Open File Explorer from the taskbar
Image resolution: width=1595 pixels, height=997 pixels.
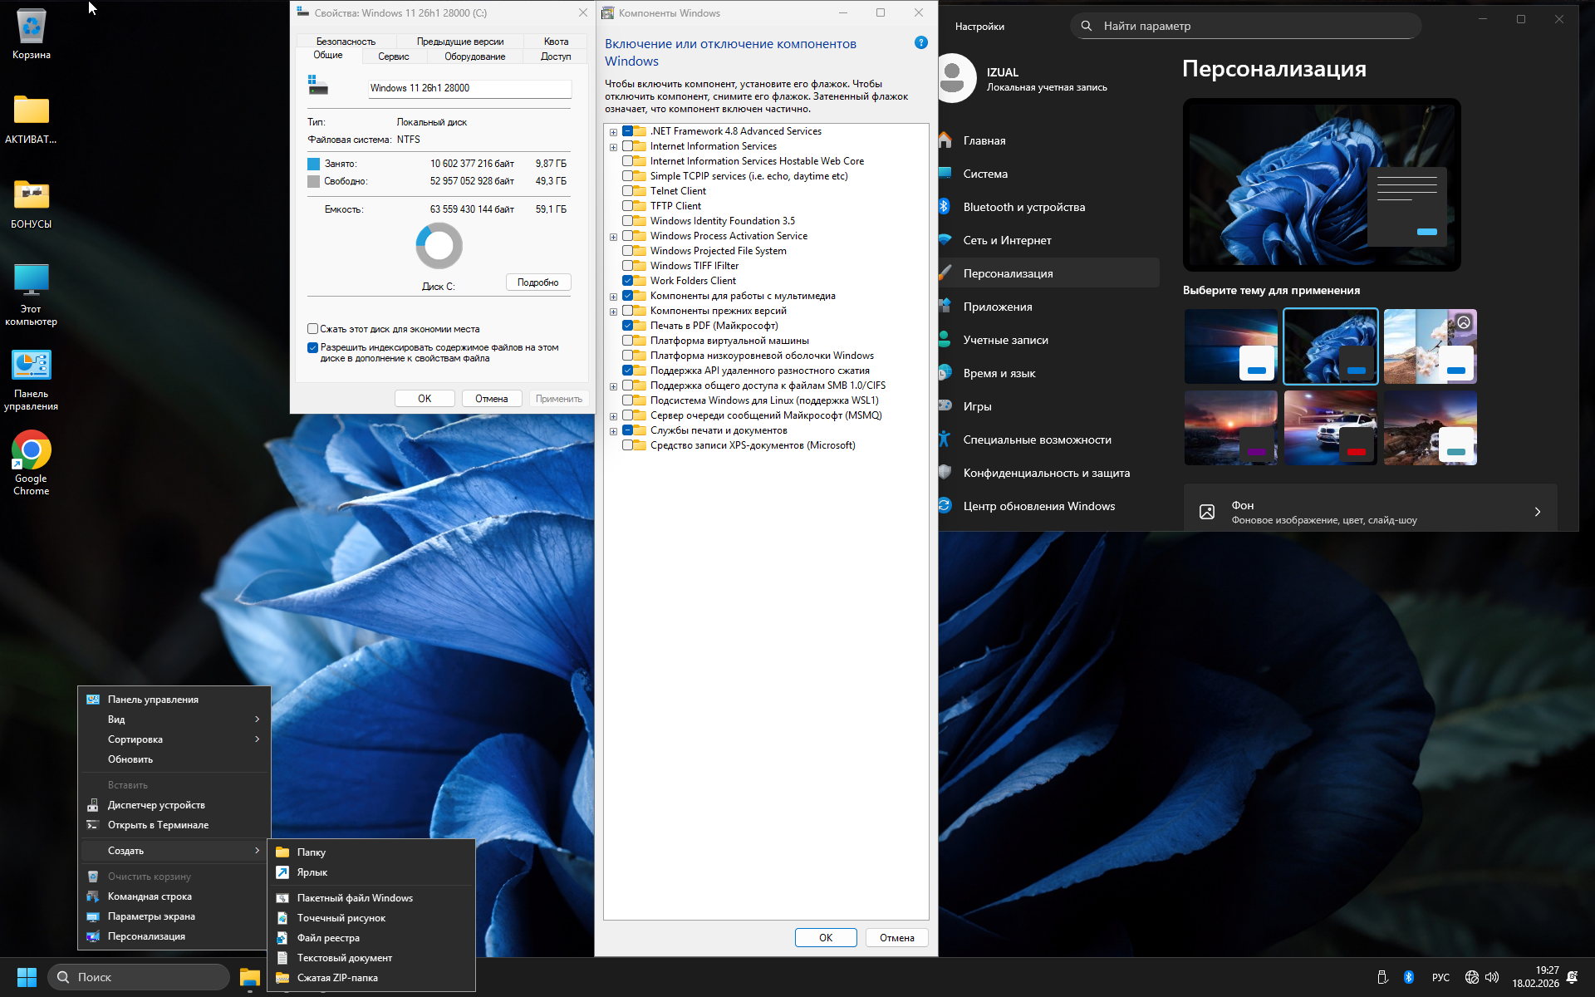click(249, 977)
